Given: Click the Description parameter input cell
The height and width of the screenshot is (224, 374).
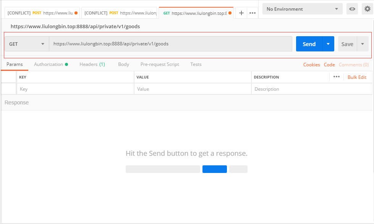Looking at the screenshot, I should pos(311,89).
